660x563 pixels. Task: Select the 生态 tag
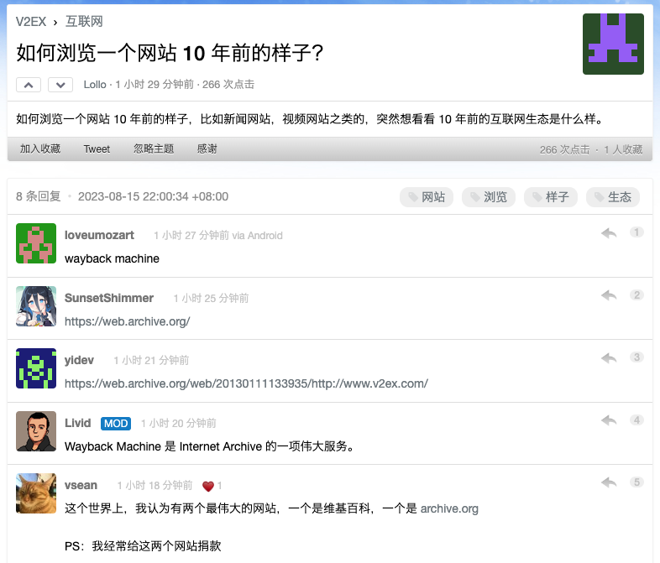(612, 197)
